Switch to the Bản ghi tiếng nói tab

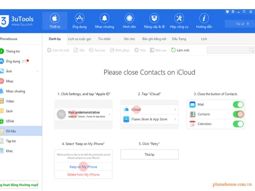154,39
